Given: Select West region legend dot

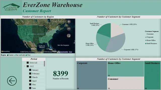Looking at the screenshot, I should click(26, 55).
